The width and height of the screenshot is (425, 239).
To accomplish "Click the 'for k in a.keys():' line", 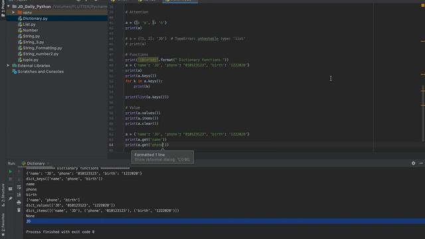I will click(x=144, y=81).
